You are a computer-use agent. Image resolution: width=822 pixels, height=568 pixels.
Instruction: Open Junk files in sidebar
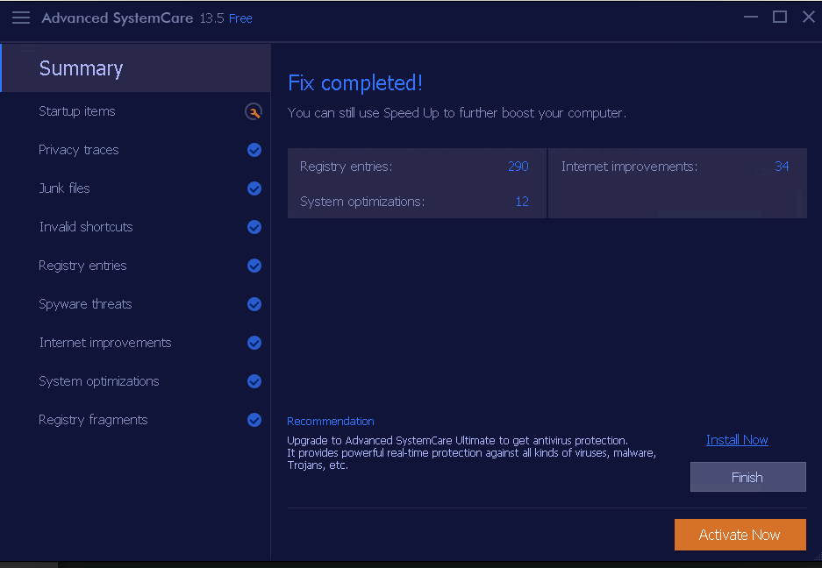(x=65, y=188)
